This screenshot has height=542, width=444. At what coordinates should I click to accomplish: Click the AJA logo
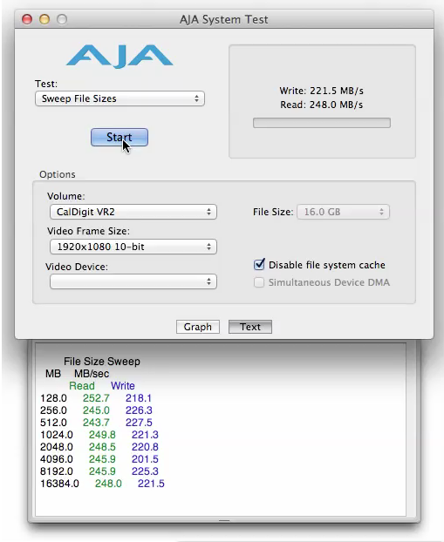click(x=120, y=56)
